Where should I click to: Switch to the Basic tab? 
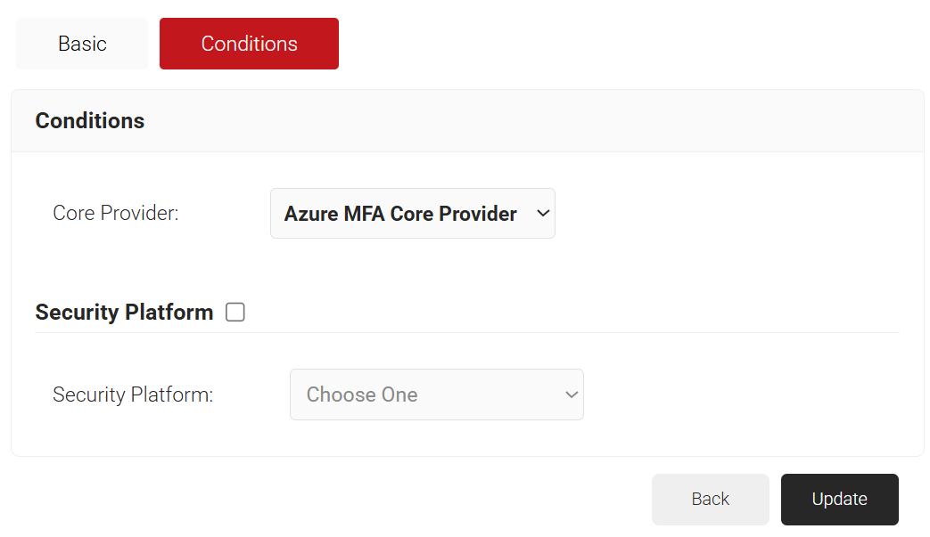tap(82, 44)
